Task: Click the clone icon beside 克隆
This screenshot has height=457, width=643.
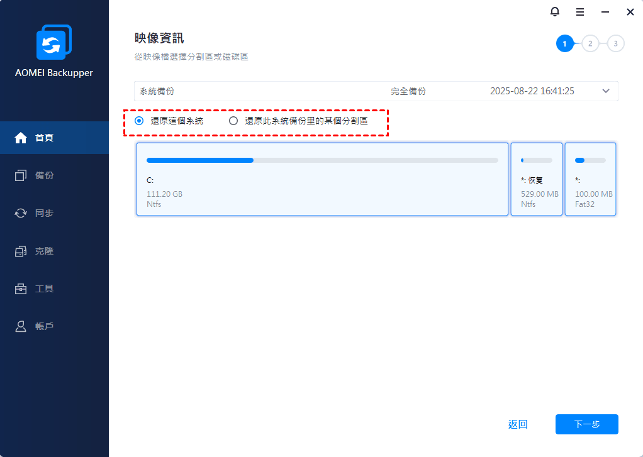Action: point(21,251)
